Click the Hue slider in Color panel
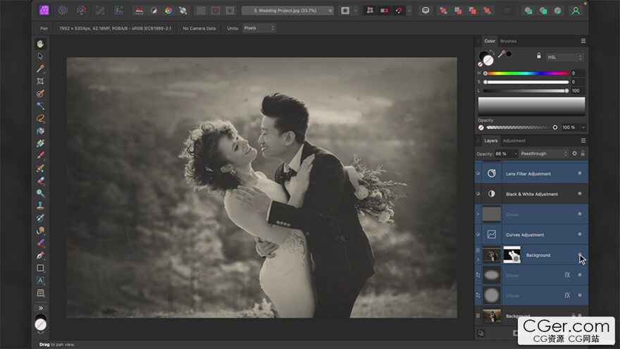 [x=526, y=73]
